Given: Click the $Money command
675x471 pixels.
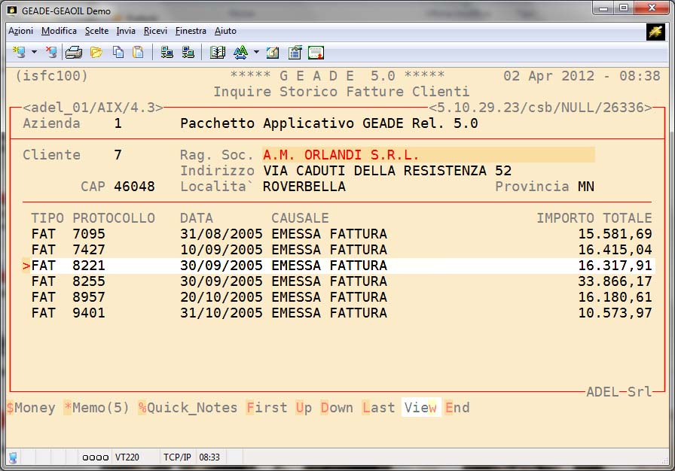Looking at the screenshot, I should pos(31,408).
